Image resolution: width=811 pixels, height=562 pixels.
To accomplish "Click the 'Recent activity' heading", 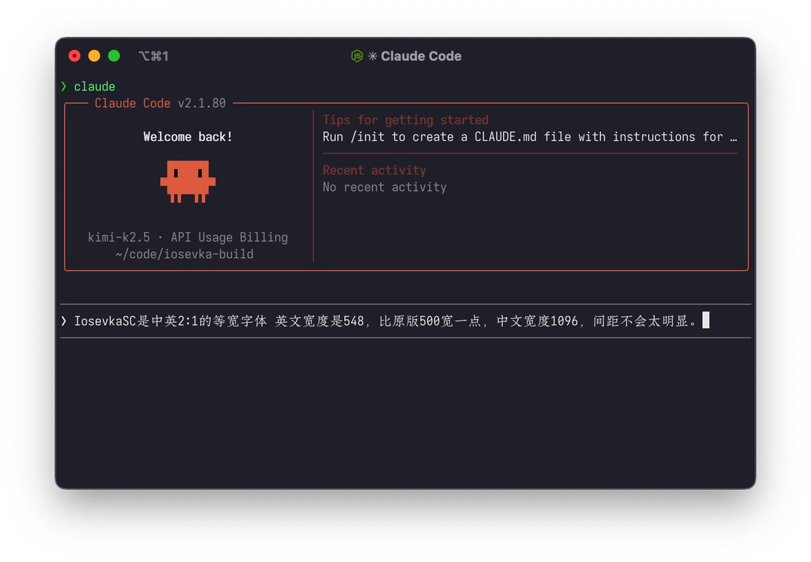I will coord(374,170).
